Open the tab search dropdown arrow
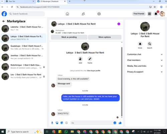The height and width of the screenshot is (134, 167). click(2, 1)
